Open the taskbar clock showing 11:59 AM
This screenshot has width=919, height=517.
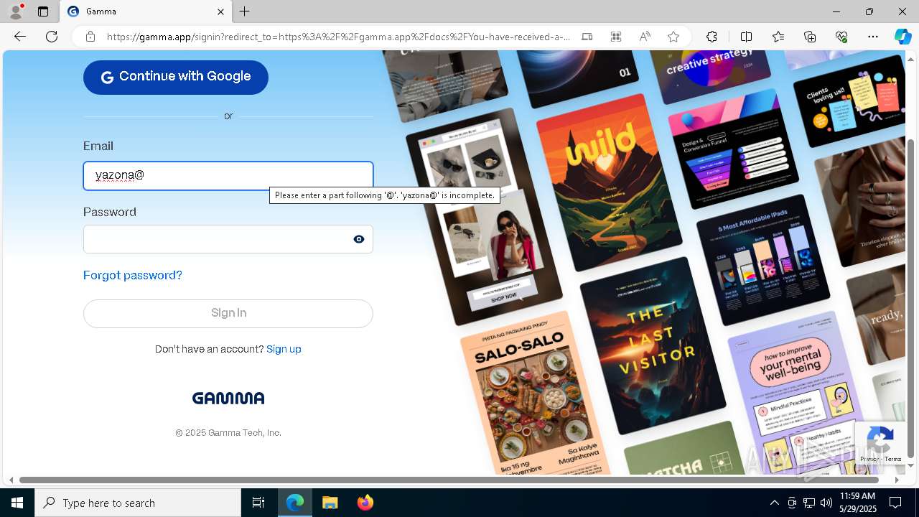(857, 503)
